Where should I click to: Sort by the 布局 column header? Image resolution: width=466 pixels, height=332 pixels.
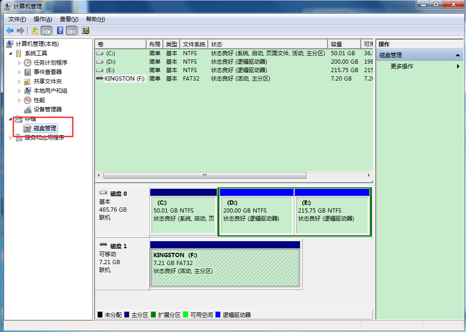(x=154, y=44)
